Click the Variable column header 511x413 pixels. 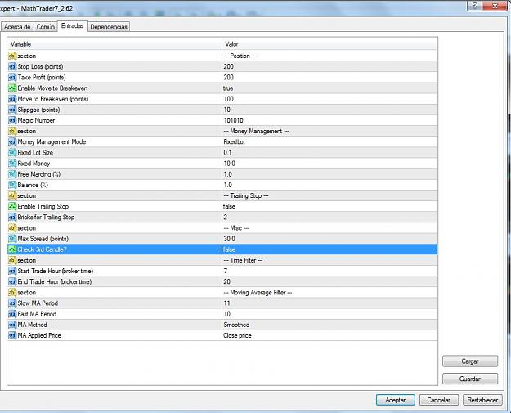(114, 43)
